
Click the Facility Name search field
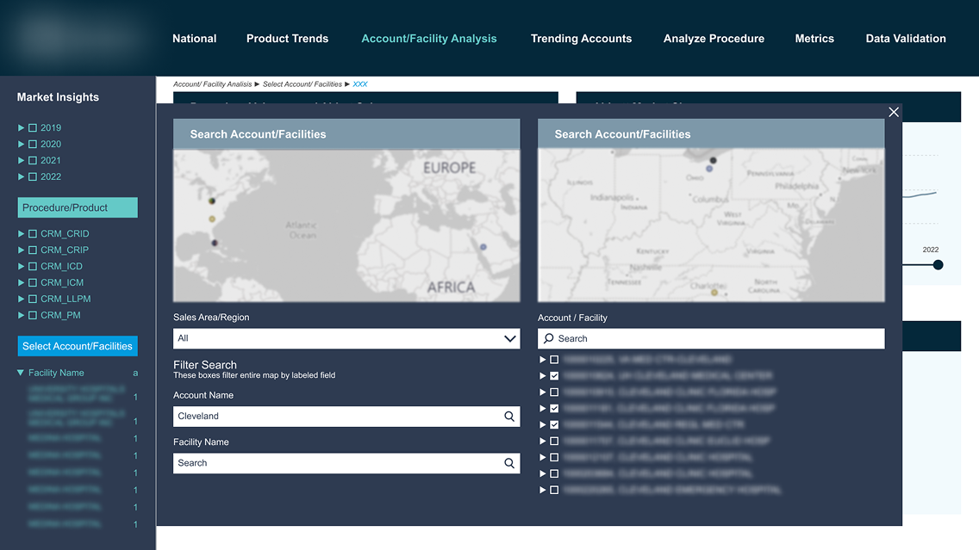point(346,463)
